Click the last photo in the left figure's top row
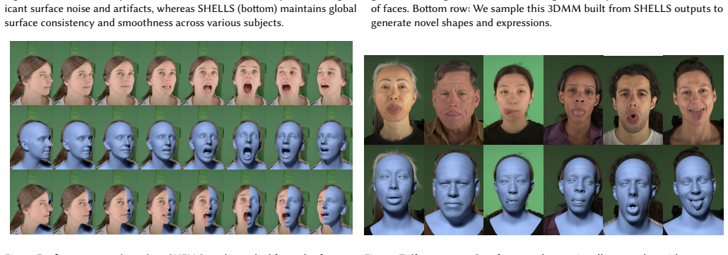Screen dimensions: 728x255 tap(331, 73)
